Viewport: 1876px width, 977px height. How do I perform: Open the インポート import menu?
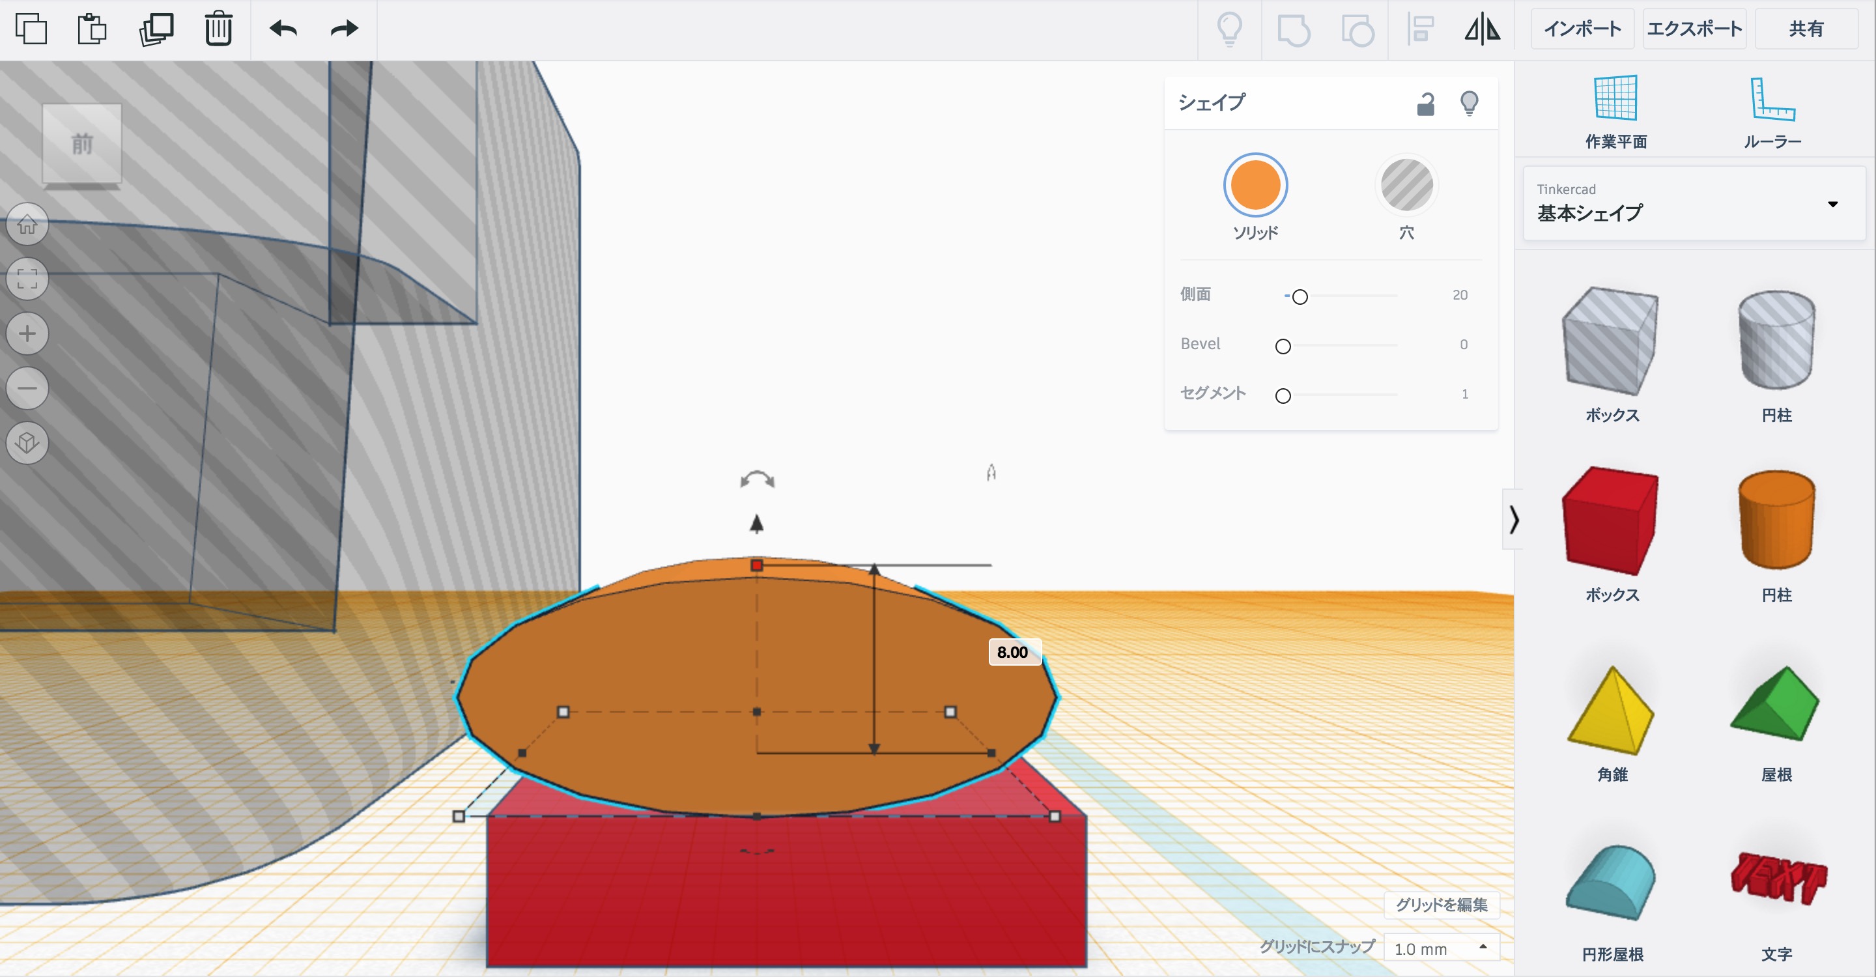coord(1582,29)
